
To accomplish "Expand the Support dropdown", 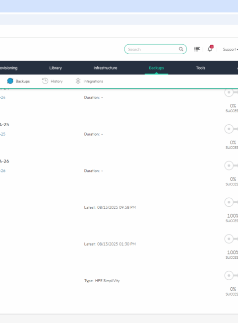I will pos(230,49).
